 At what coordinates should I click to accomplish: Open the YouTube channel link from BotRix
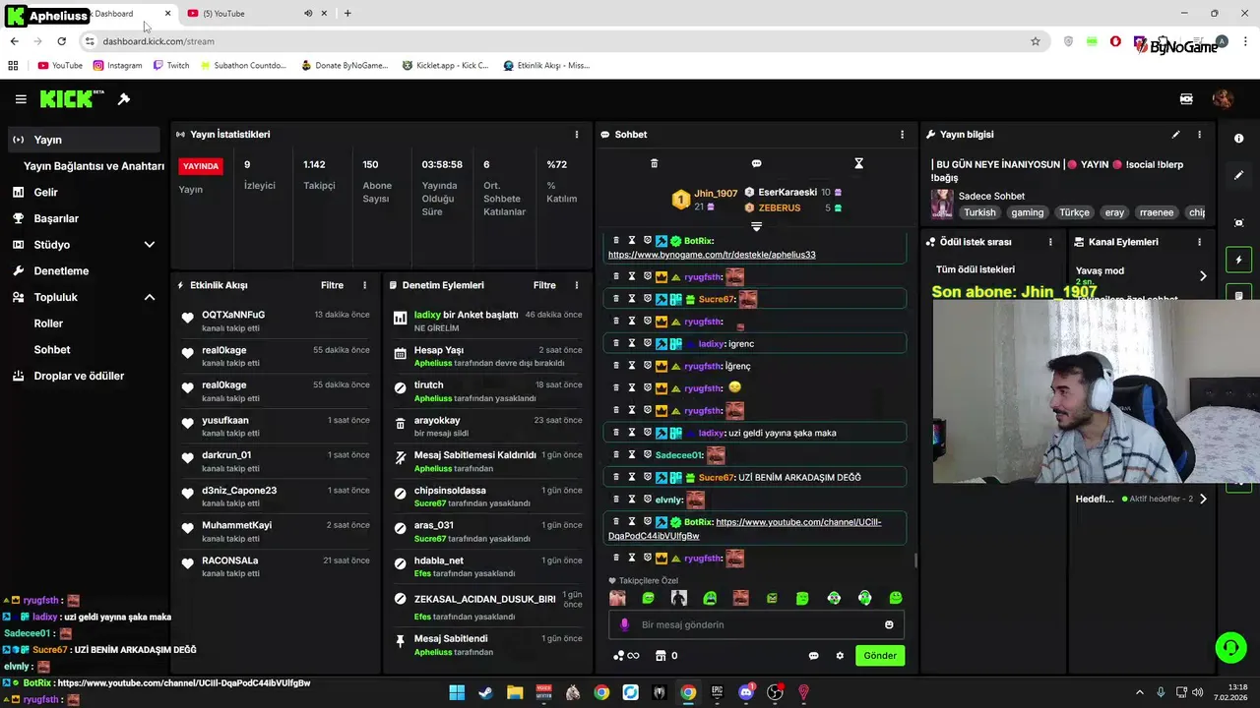(745, 529)
